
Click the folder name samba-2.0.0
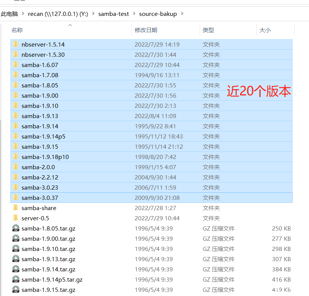pos(38,167)
